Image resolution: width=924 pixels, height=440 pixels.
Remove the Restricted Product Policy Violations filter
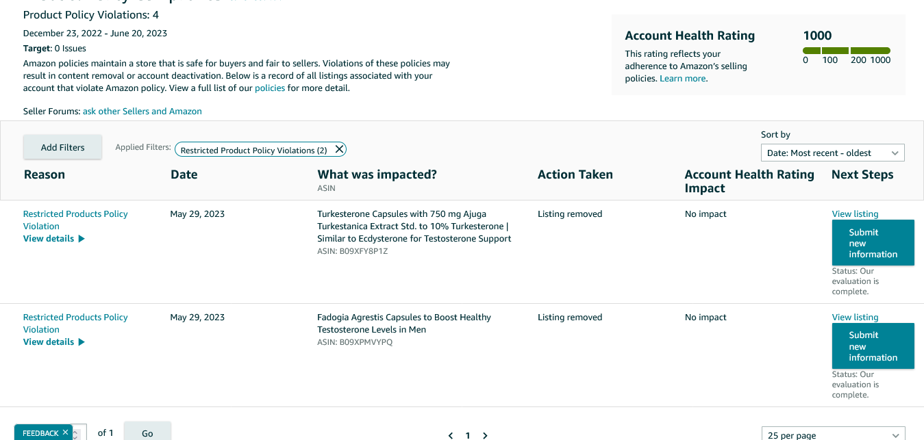(x=339, y=149)
